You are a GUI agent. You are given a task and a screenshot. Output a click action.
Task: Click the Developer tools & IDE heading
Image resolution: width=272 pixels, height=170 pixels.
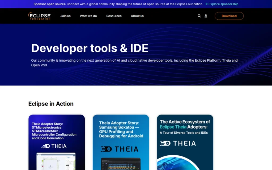[90, 48]
